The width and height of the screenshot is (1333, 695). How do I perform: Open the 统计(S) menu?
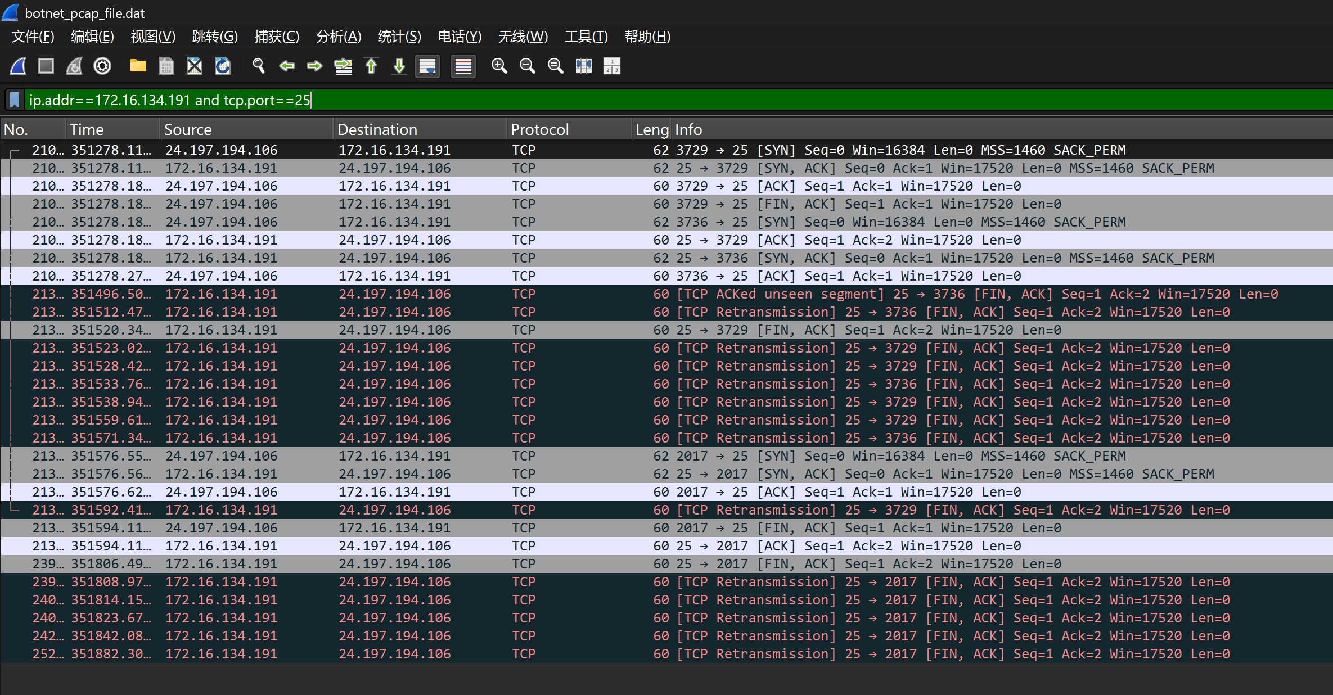(399, 37)
